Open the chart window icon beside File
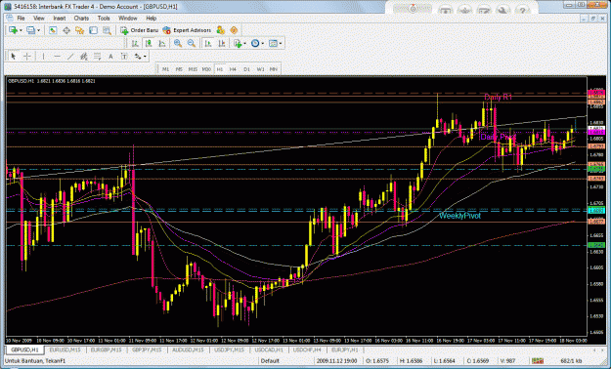This screenshot has height=369, width=611. tap(10, 19)
